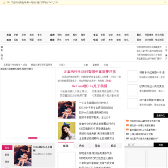Image resolution: width=168 pixels, height=168 pixels.
Task: Click the pink 详细 link after summary
Action: pyautogui.click(x=108, y=81)
